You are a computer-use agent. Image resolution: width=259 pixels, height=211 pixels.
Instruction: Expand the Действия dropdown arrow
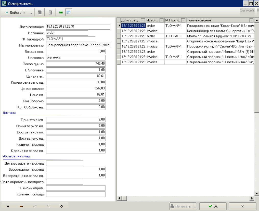tap(31, 13)
